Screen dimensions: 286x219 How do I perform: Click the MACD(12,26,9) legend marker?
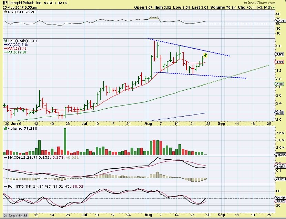[x=4, y=157]
